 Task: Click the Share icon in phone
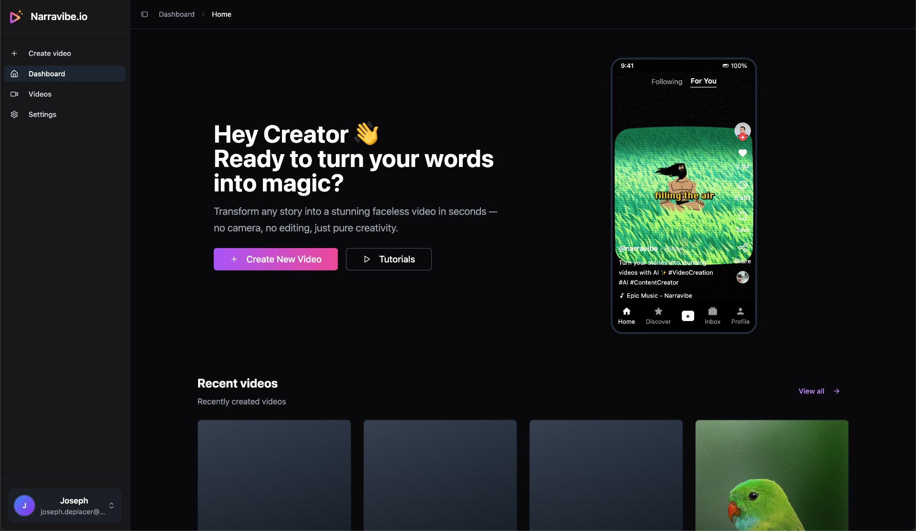coord(742,248)
